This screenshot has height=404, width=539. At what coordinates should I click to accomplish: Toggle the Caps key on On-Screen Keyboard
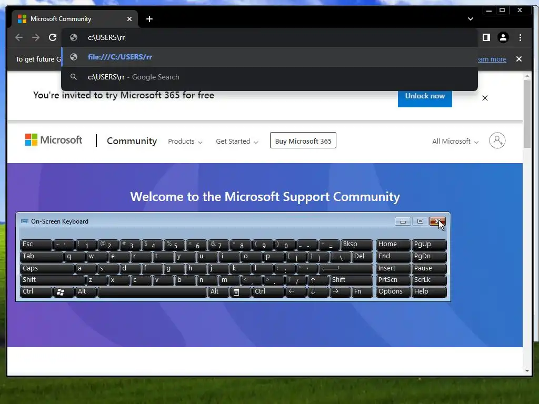point(47,269)
